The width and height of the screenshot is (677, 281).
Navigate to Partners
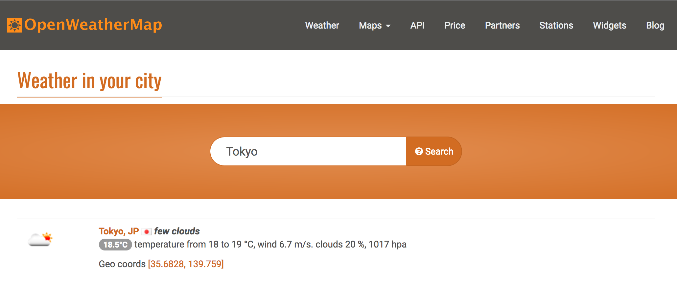coord(502,25)
